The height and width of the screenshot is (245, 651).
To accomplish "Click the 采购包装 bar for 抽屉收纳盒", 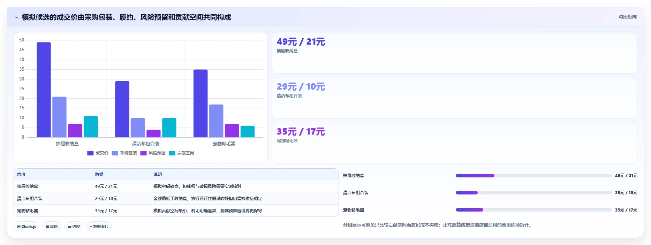I will (59, 117).
